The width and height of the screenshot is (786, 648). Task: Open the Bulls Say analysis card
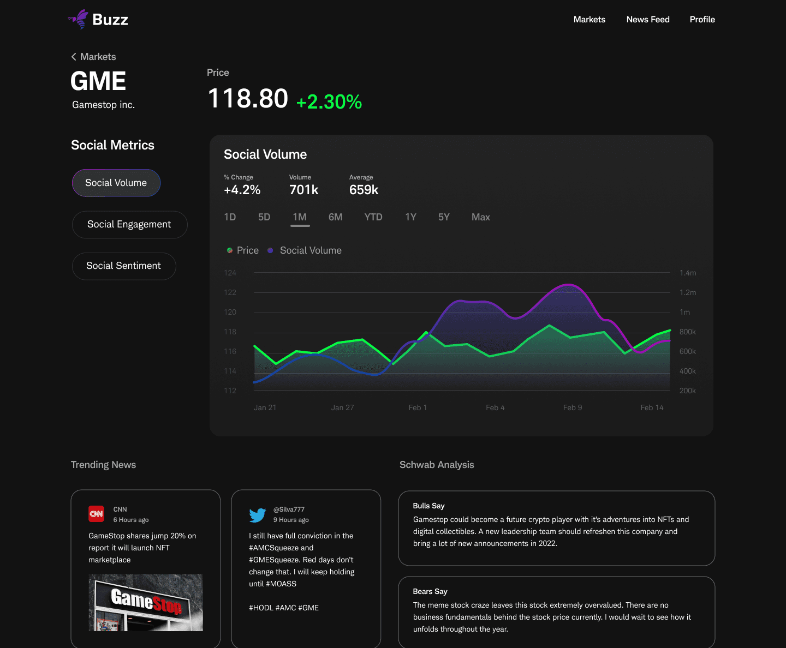pyautogui.click(x=557, y=528)
